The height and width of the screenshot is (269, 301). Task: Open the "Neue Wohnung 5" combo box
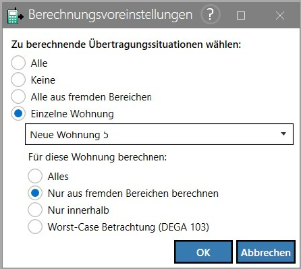[159, 134]
